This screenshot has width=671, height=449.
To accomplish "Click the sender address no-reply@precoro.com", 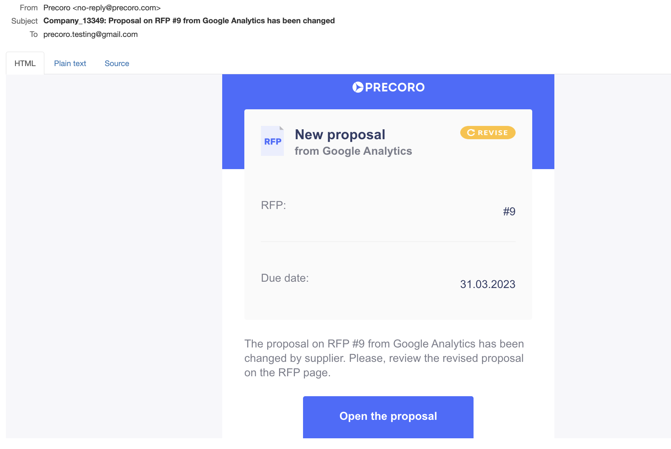I will point(117,8).
